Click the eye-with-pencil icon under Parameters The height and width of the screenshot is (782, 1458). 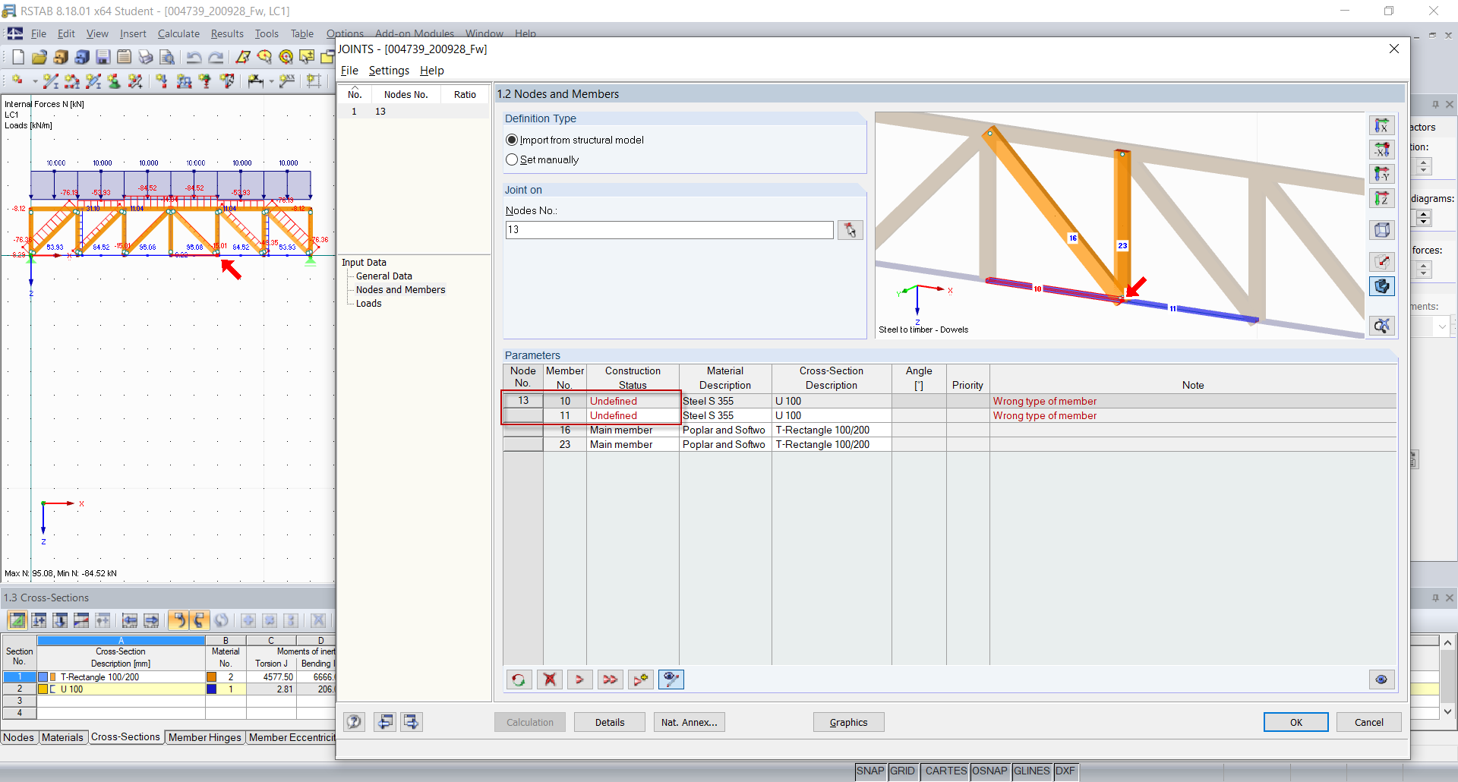pyautogui.click(x=671, y=680)
